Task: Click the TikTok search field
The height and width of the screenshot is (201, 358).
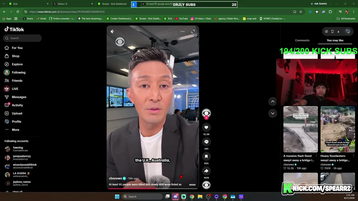Action: coord(22,38)
